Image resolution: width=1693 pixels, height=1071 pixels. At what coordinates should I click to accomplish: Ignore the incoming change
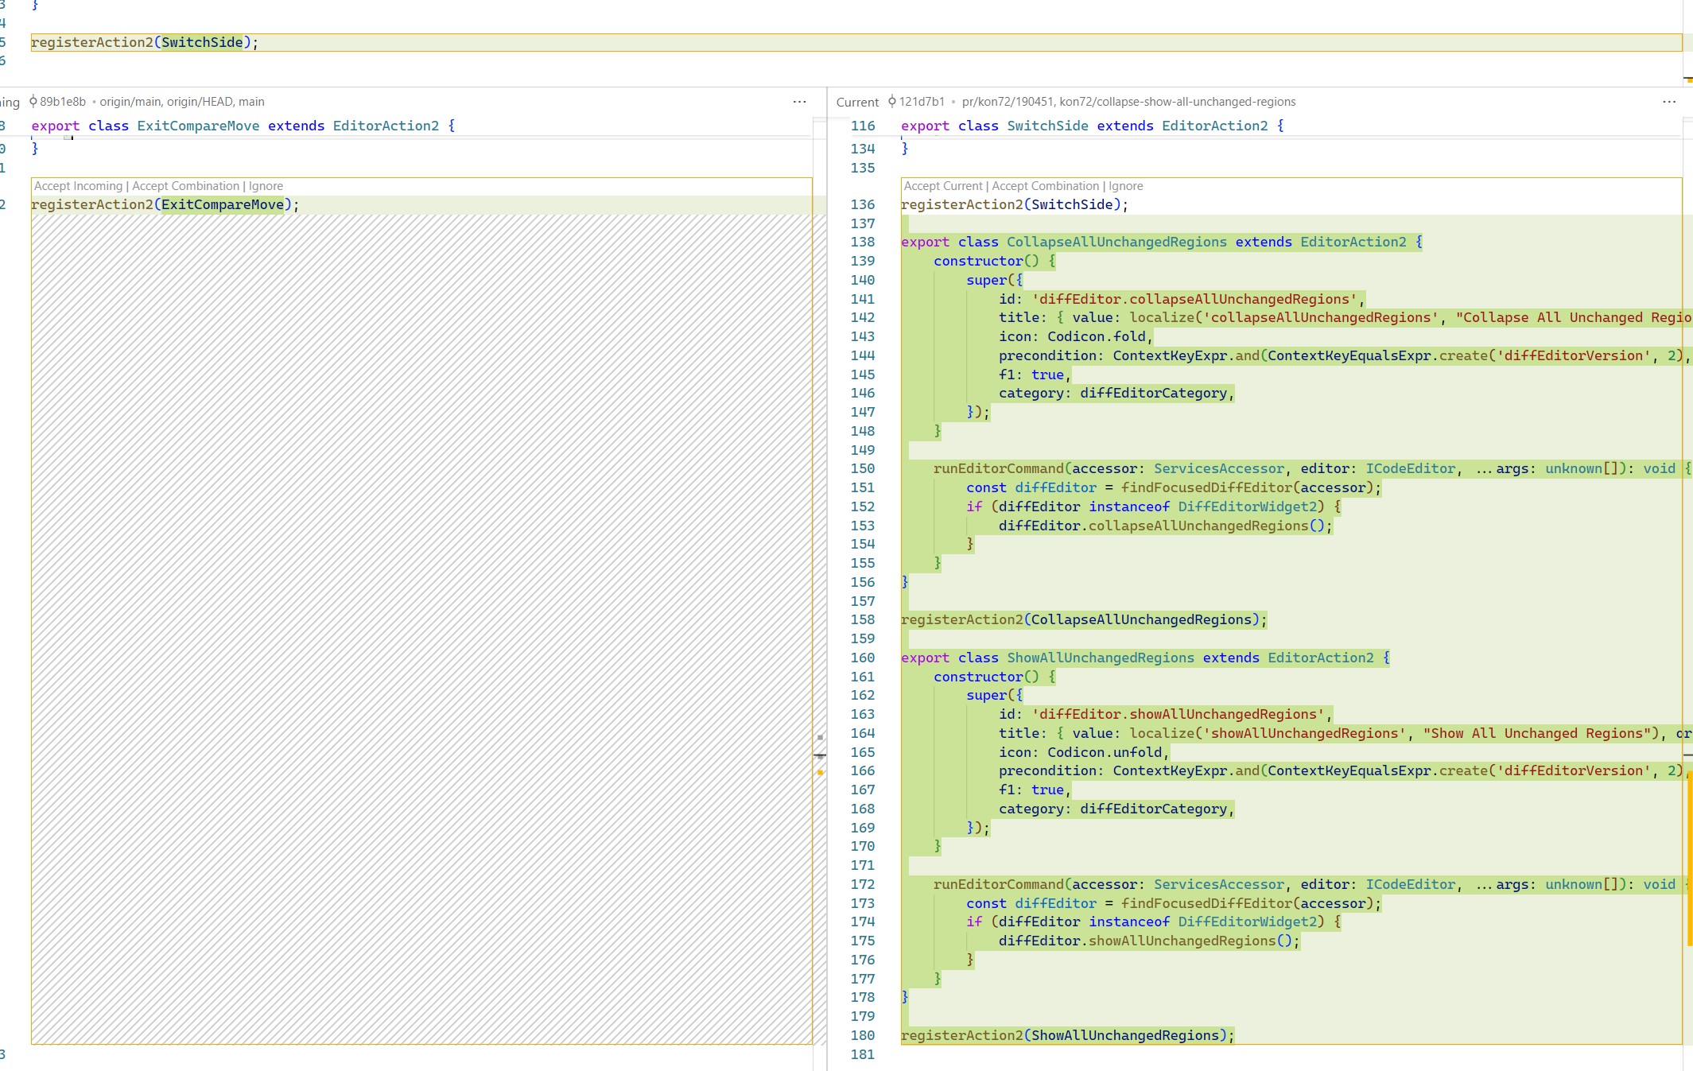[266, 185]
